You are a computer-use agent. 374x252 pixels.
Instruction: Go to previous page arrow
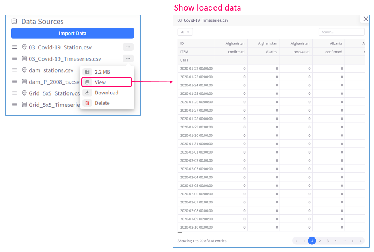[304, 241]
